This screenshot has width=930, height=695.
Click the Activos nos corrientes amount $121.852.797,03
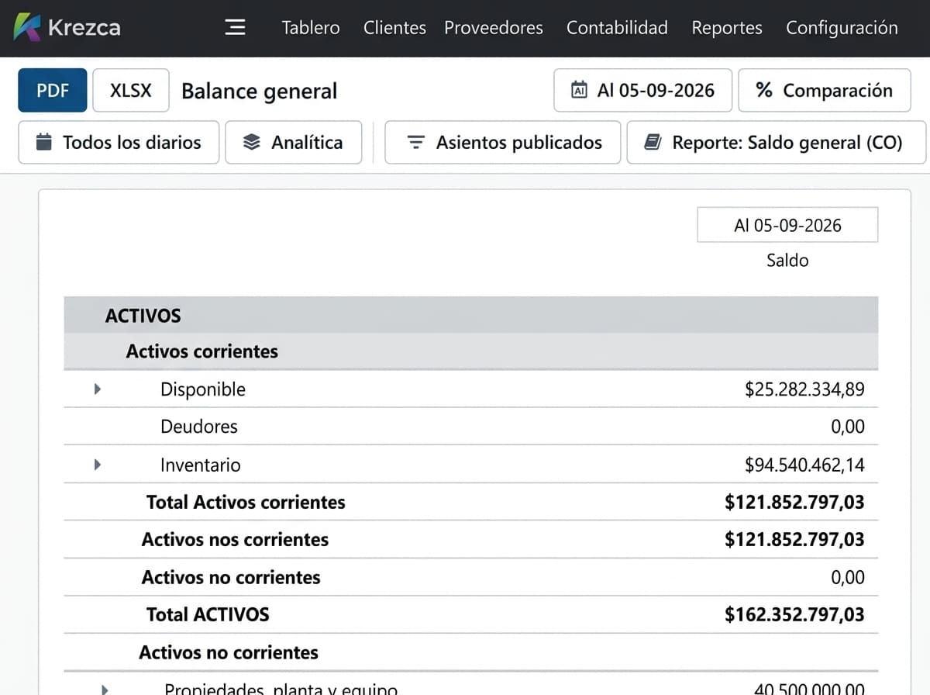[794, 539]
